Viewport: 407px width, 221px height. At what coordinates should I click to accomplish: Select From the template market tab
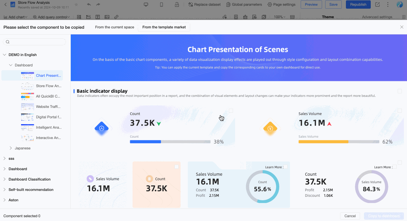pyautogui.click(x=164, y=27)
